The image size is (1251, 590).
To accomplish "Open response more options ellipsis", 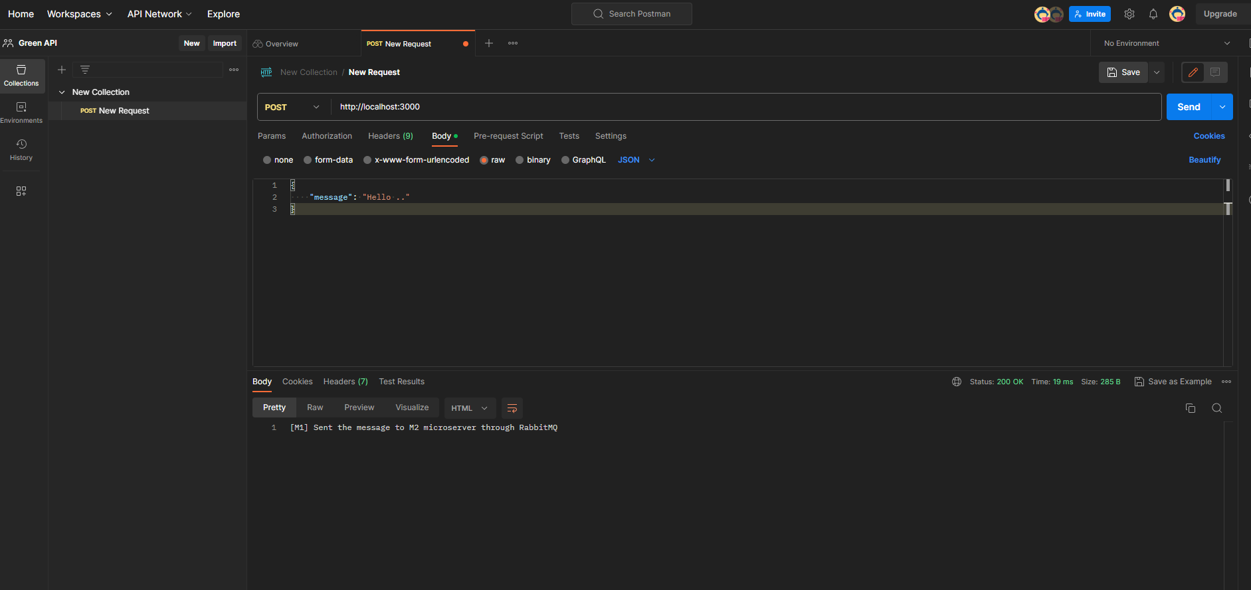I will point(1226,382).
